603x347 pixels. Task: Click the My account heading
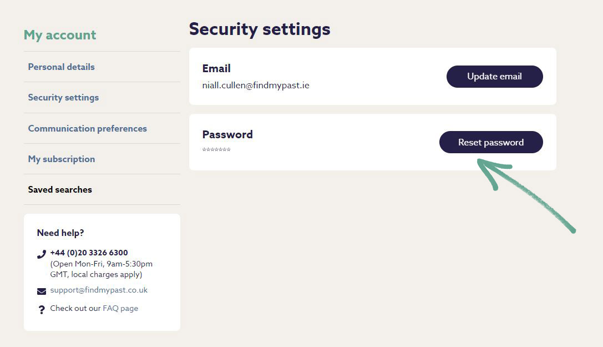pos(60,35)
